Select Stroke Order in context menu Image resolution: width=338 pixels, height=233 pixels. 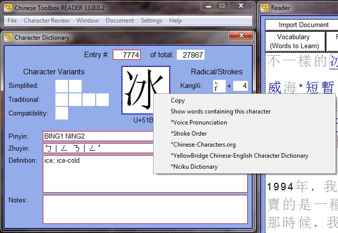point(244,134)
